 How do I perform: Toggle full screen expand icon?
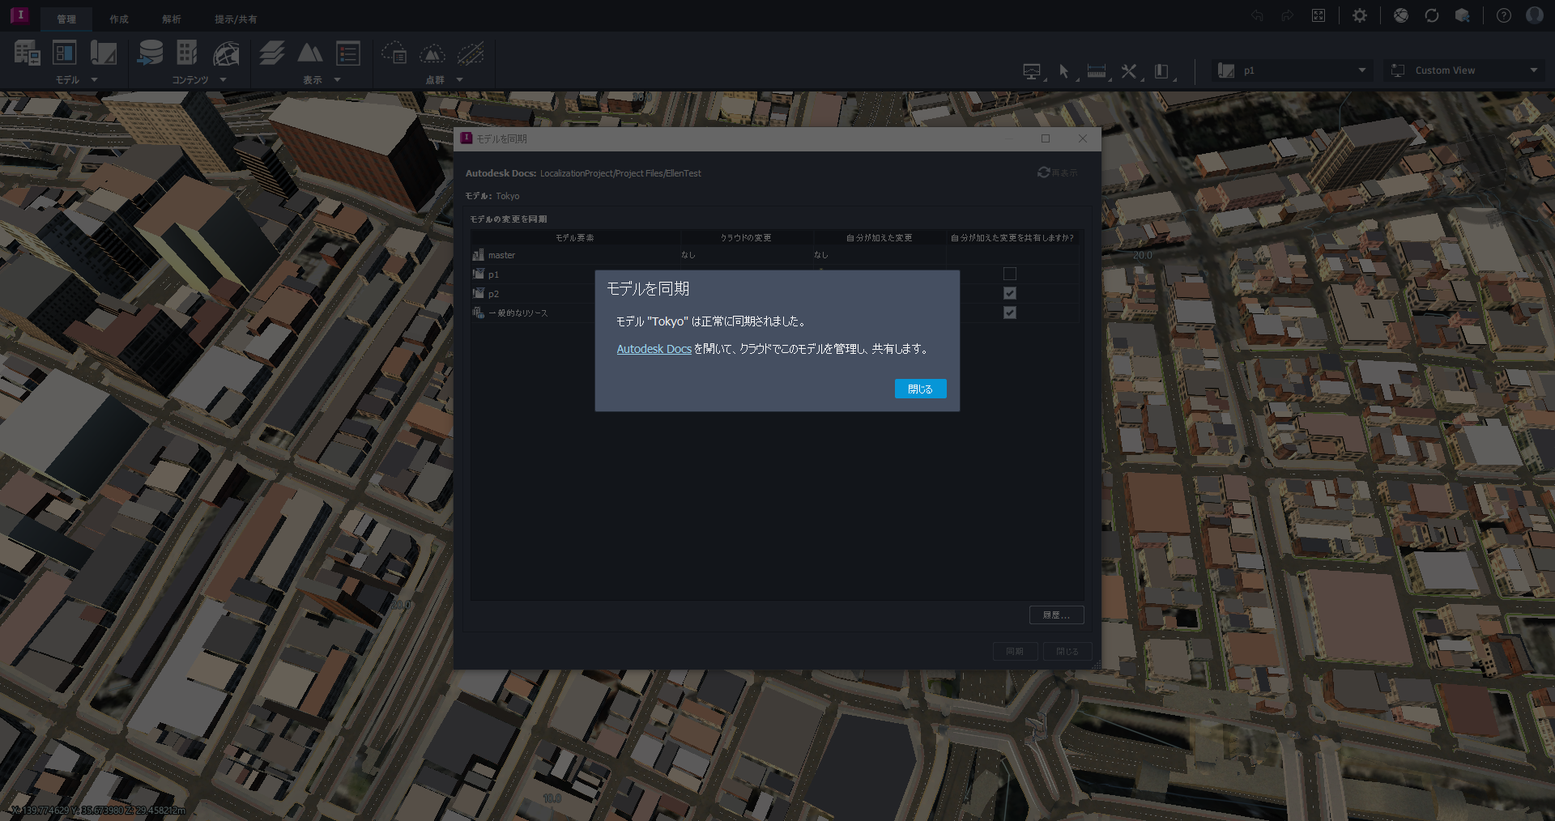[1319, 15]
